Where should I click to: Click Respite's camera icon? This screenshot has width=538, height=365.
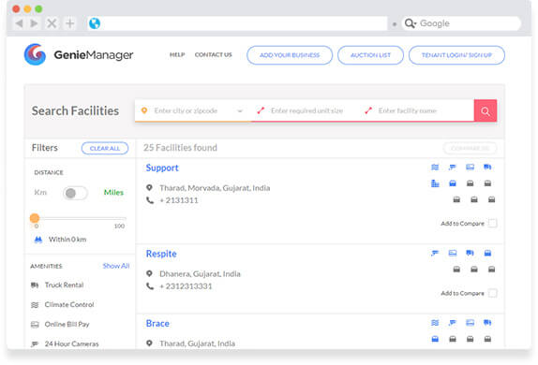435,253
